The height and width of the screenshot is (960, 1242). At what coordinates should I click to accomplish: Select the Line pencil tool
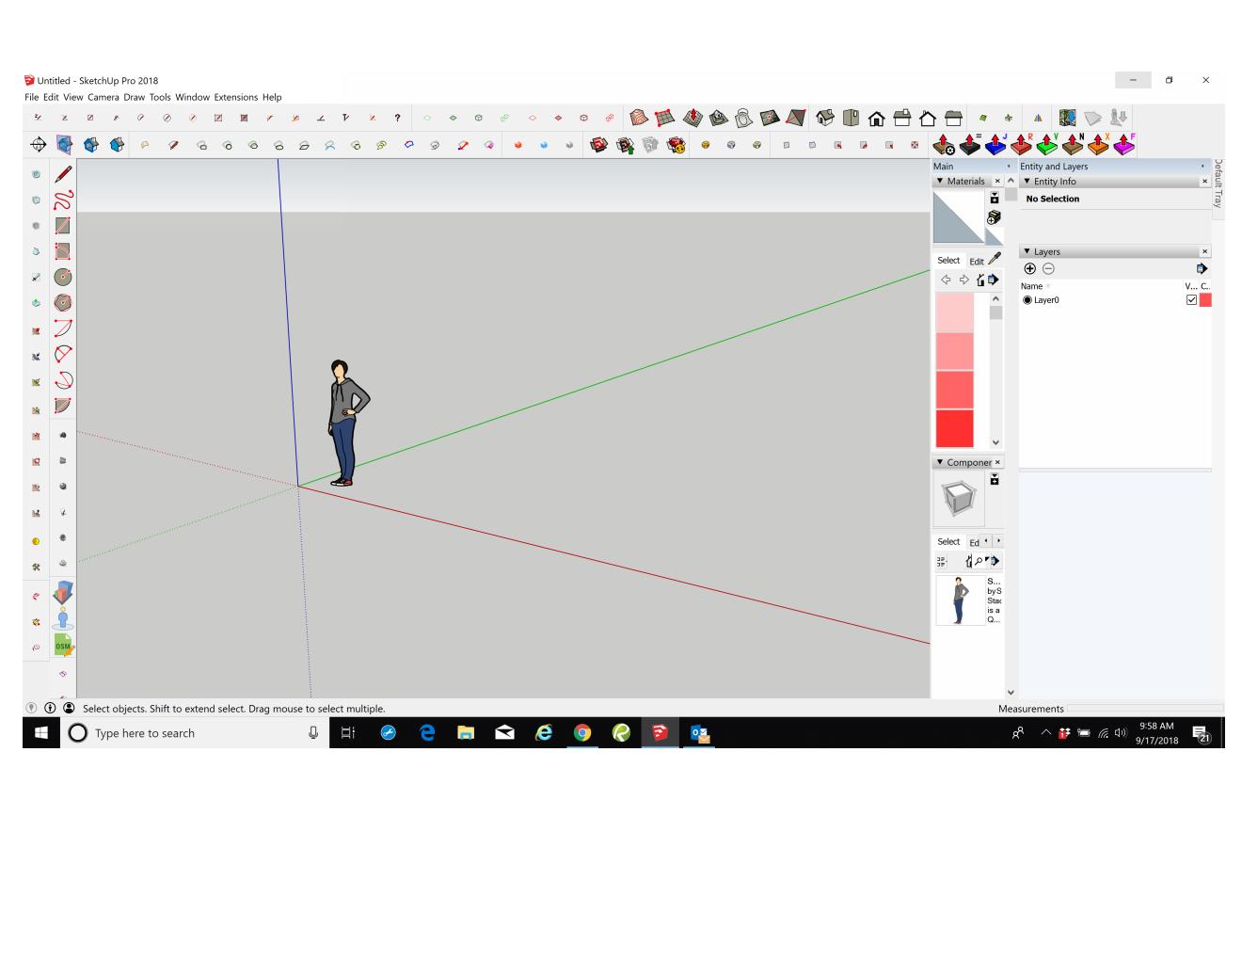(63, 174)
